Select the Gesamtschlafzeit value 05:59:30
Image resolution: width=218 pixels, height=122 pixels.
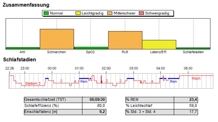pos(98,100)
